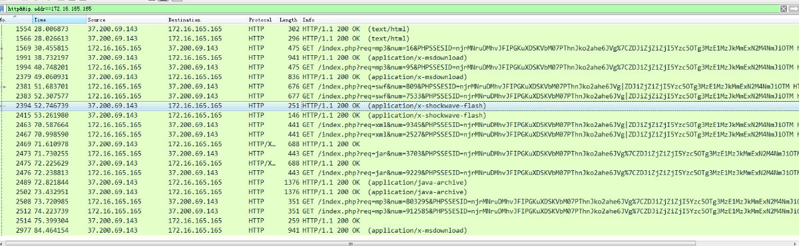Select packet 2514 with length 259
Image resolution: width=799 pixels, height=246 pixels.
pos(400,221)
